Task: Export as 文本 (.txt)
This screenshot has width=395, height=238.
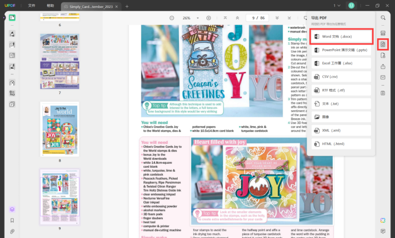Action: (341, 103)
